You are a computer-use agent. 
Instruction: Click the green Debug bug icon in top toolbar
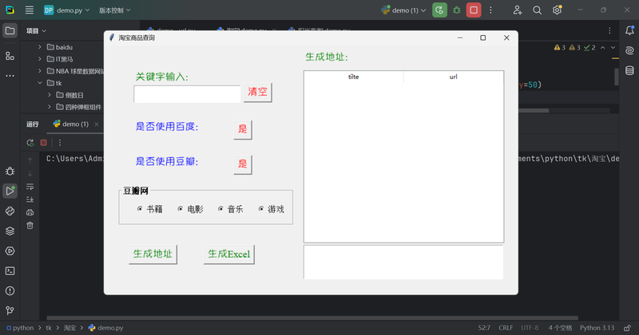coord(456,10)
